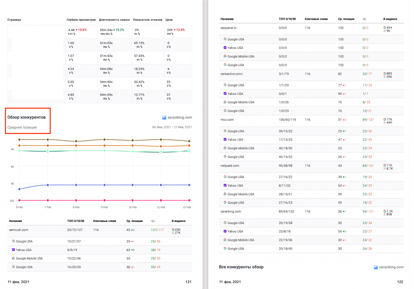
Task: Click Google Mobile icon in row 22/19/36
Action: click(x=225, y=240)
